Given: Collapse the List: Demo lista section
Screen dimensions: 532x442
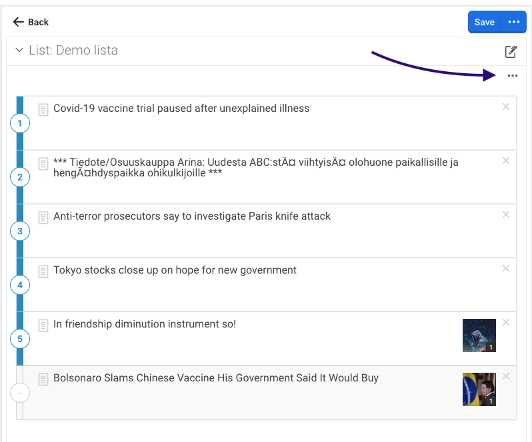Looking at the screenshot, I should click(x=19, y=51).
